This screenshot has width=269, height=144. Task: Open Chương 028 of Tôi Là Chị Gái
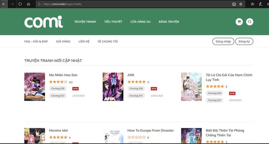pyautogui.click(x=214, y=93)
